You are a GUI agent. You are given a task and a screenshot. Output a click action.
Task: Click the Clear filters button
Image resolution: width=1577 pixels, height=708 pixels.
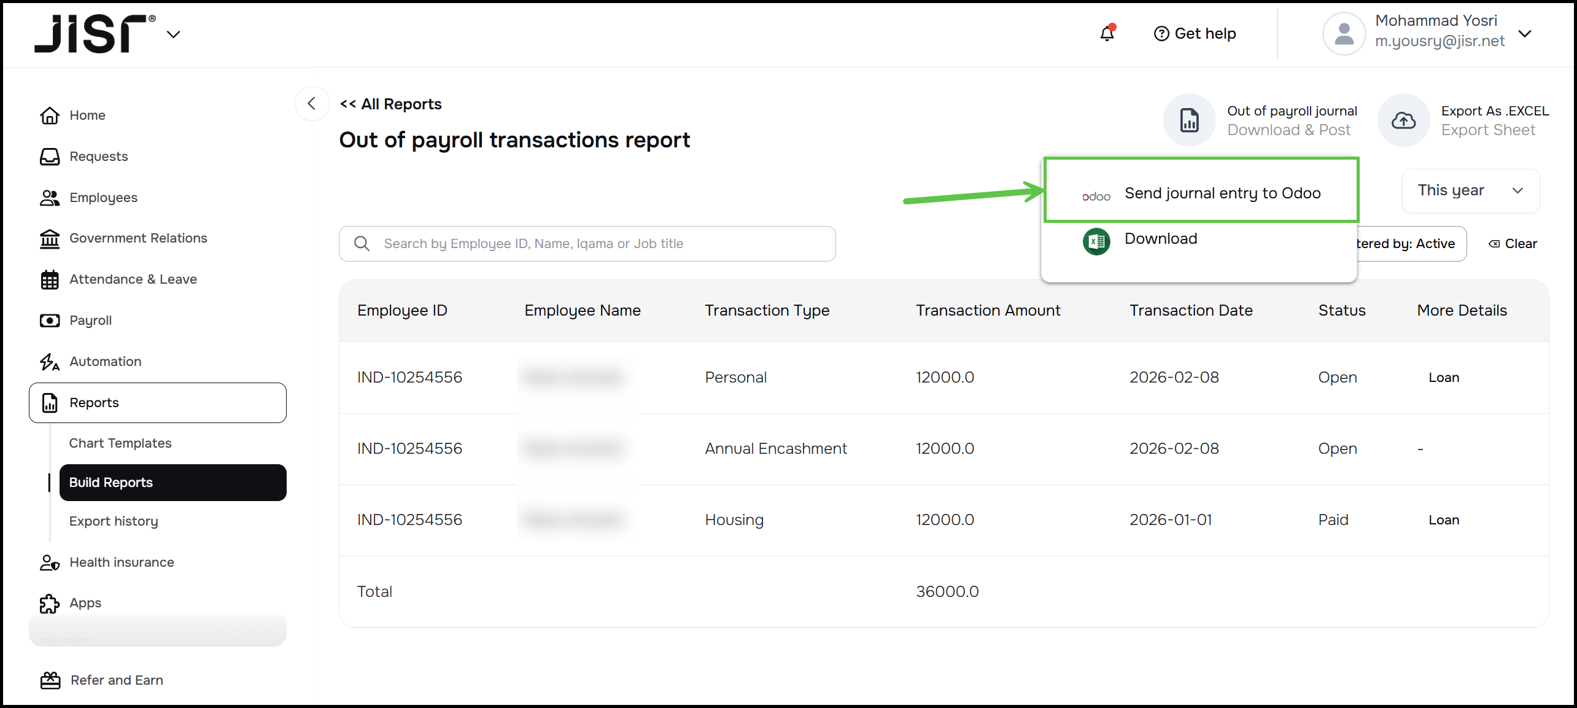click(1513, 244)
